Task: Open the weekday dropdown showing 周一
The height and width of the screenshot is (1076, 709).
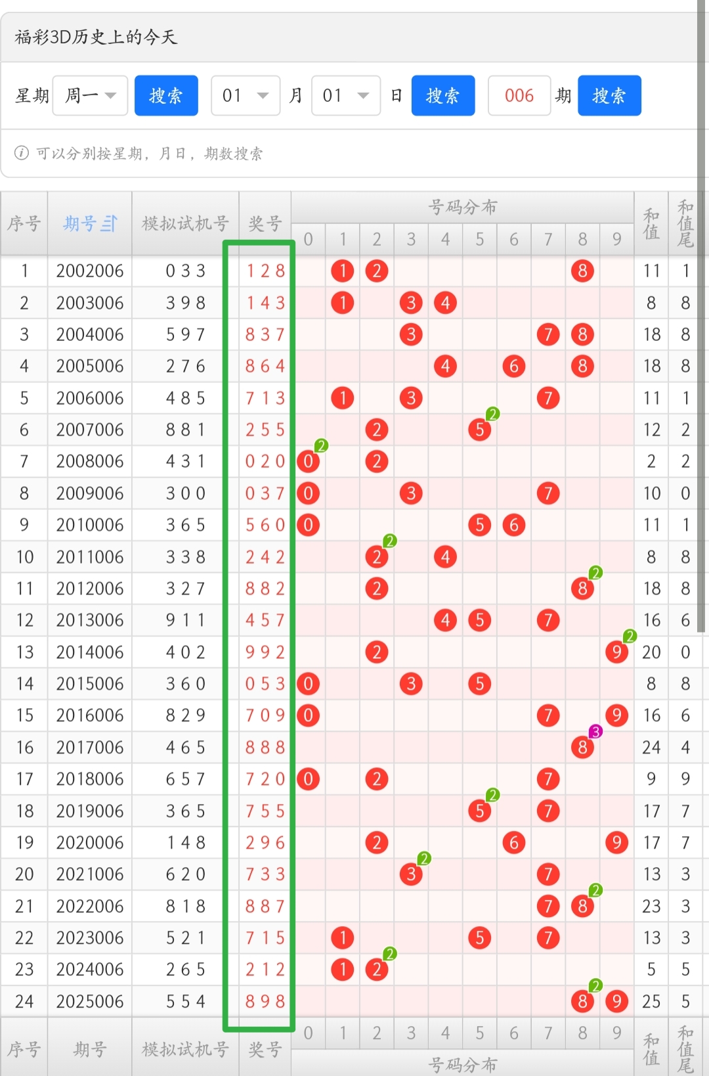Action: point(90,96)
